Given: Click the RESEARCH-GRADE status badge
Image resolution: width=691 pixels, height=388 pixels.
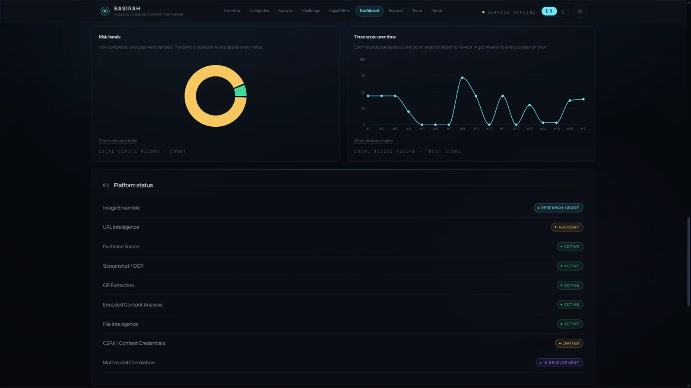Looking at the screenshot, I should 558,208.
